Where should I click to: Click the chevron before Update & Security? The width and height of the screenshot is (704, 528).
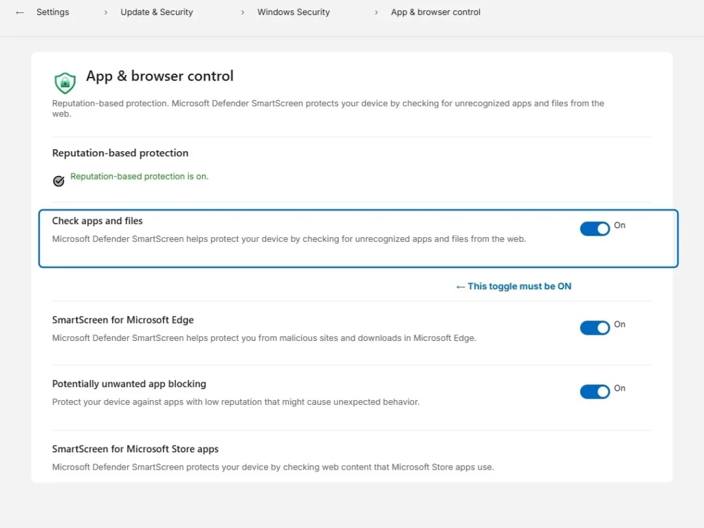pyautogui.click(x=106, y=12)
